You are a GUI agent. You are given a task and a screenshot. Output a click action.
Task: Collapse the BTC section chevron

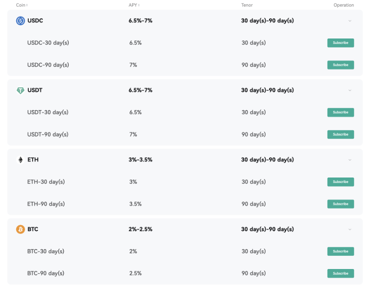(349, 229)
